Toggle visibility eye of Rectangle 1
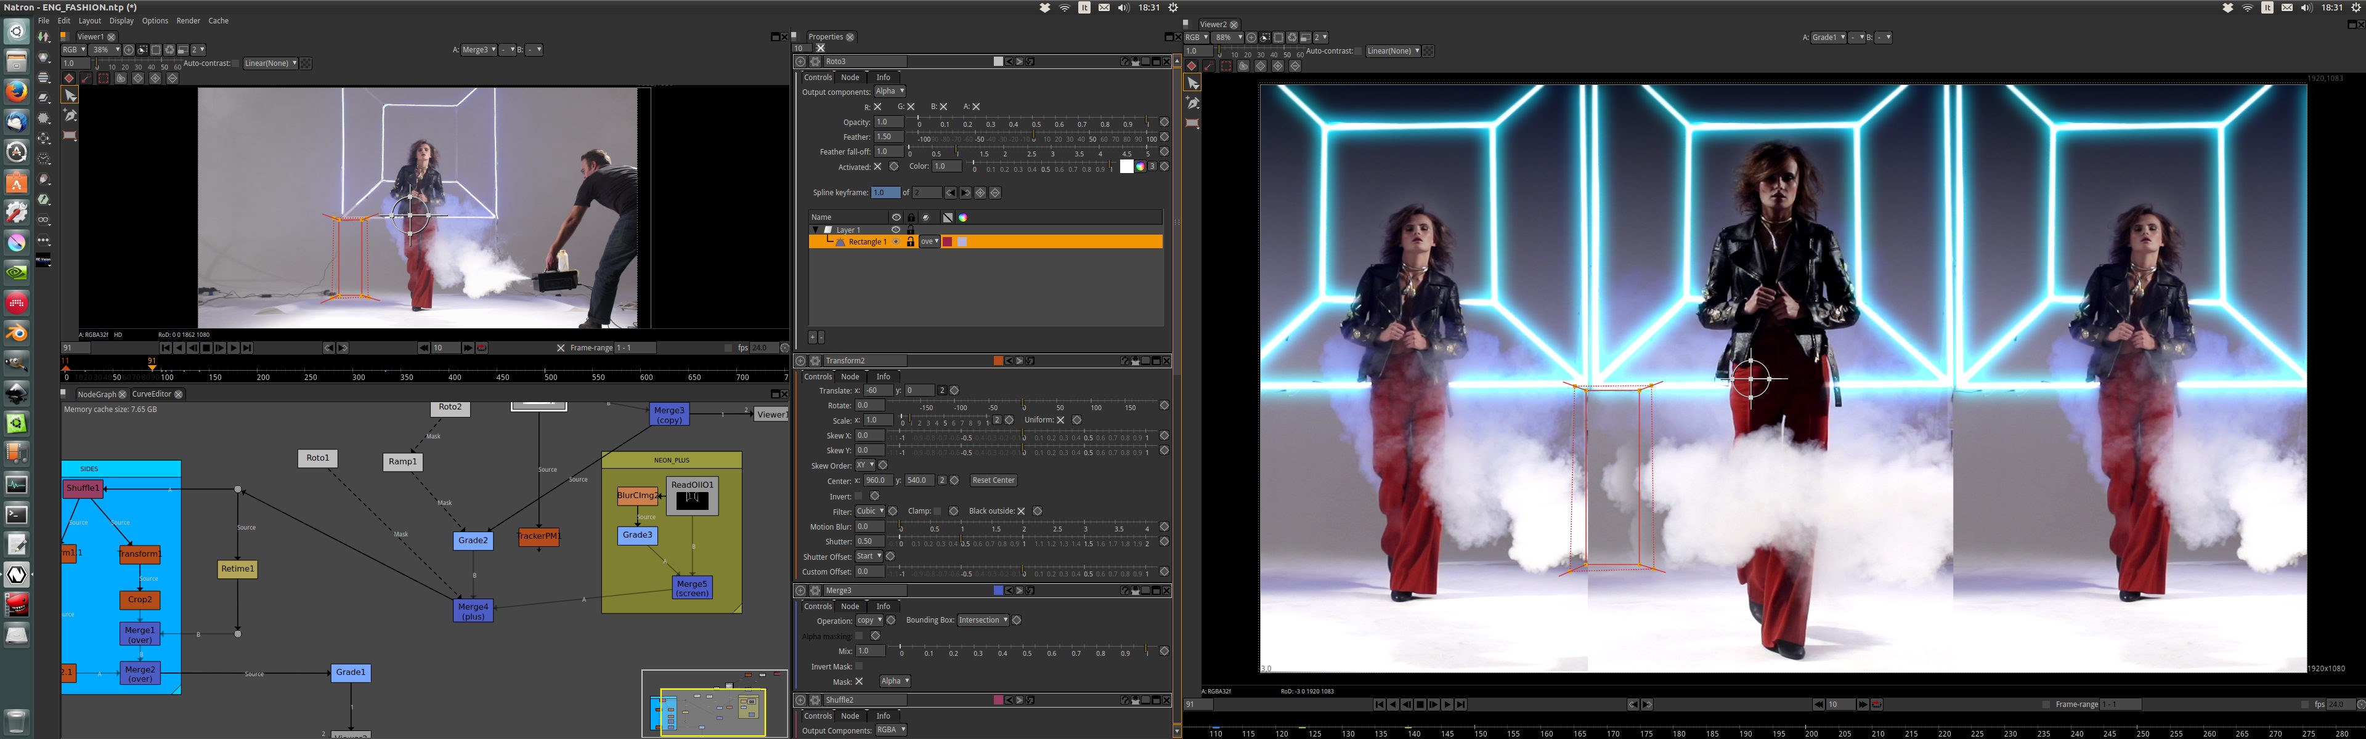Image resolution: width=2366 pixels, height=739 pixels. pos(896,243)
